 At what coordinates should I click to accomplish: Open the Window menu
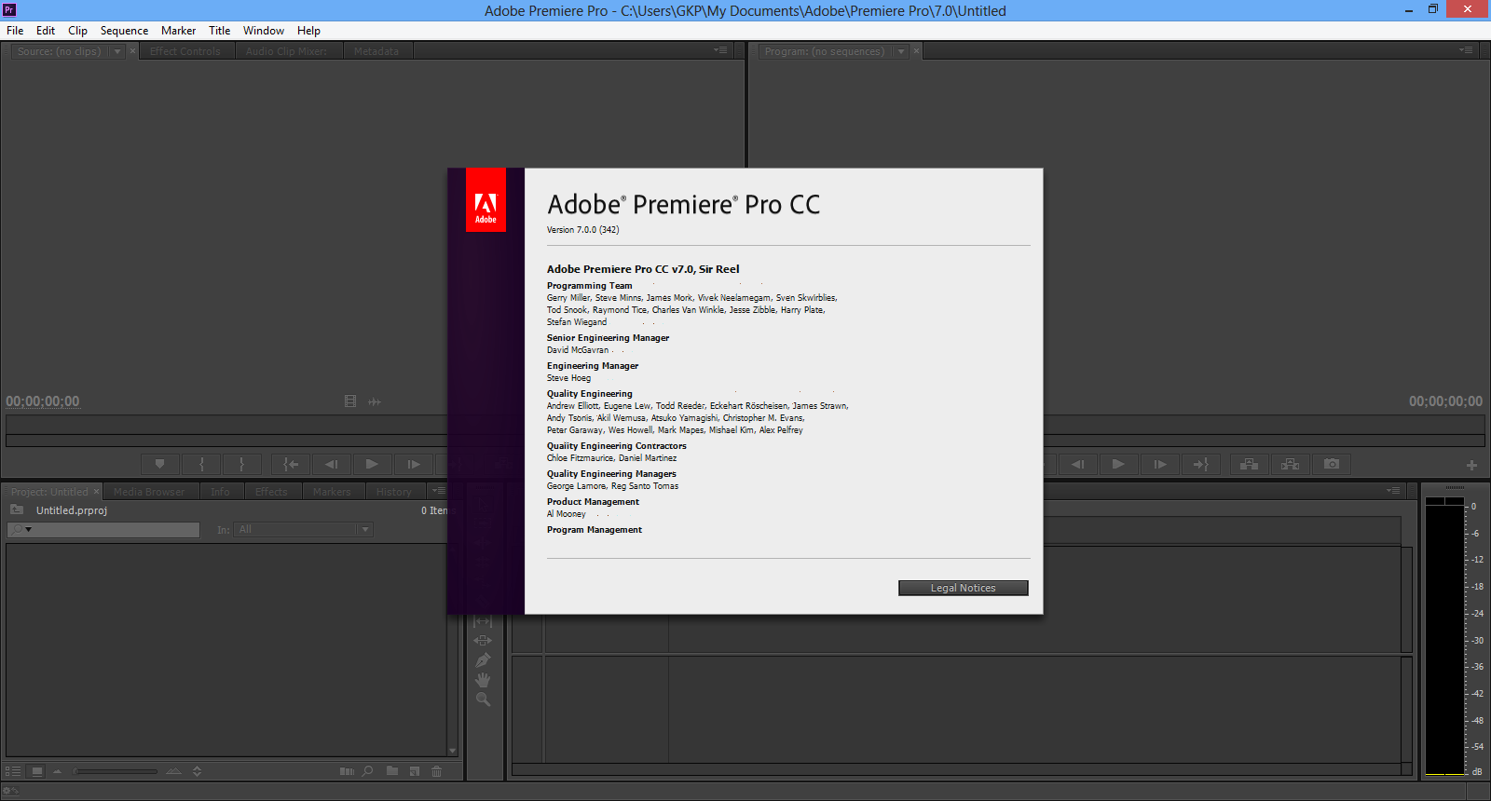264,31
